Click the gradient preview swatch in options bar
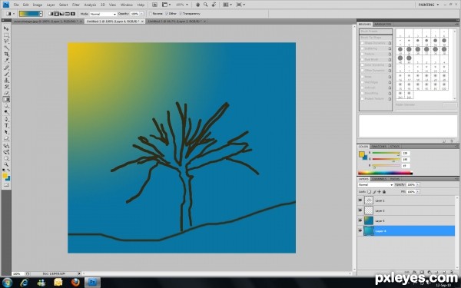 point(29,14)
